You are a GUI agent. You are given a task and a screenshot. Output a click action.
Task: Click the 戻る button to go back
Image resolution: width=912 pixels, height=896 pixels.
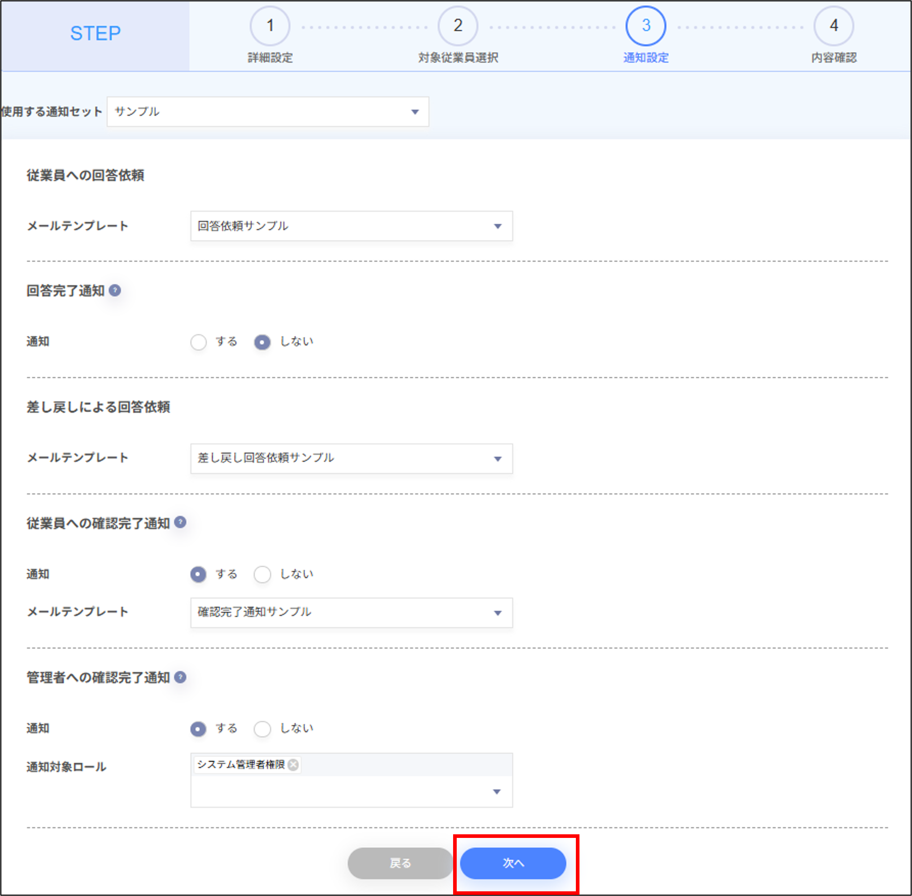[400, 863]
